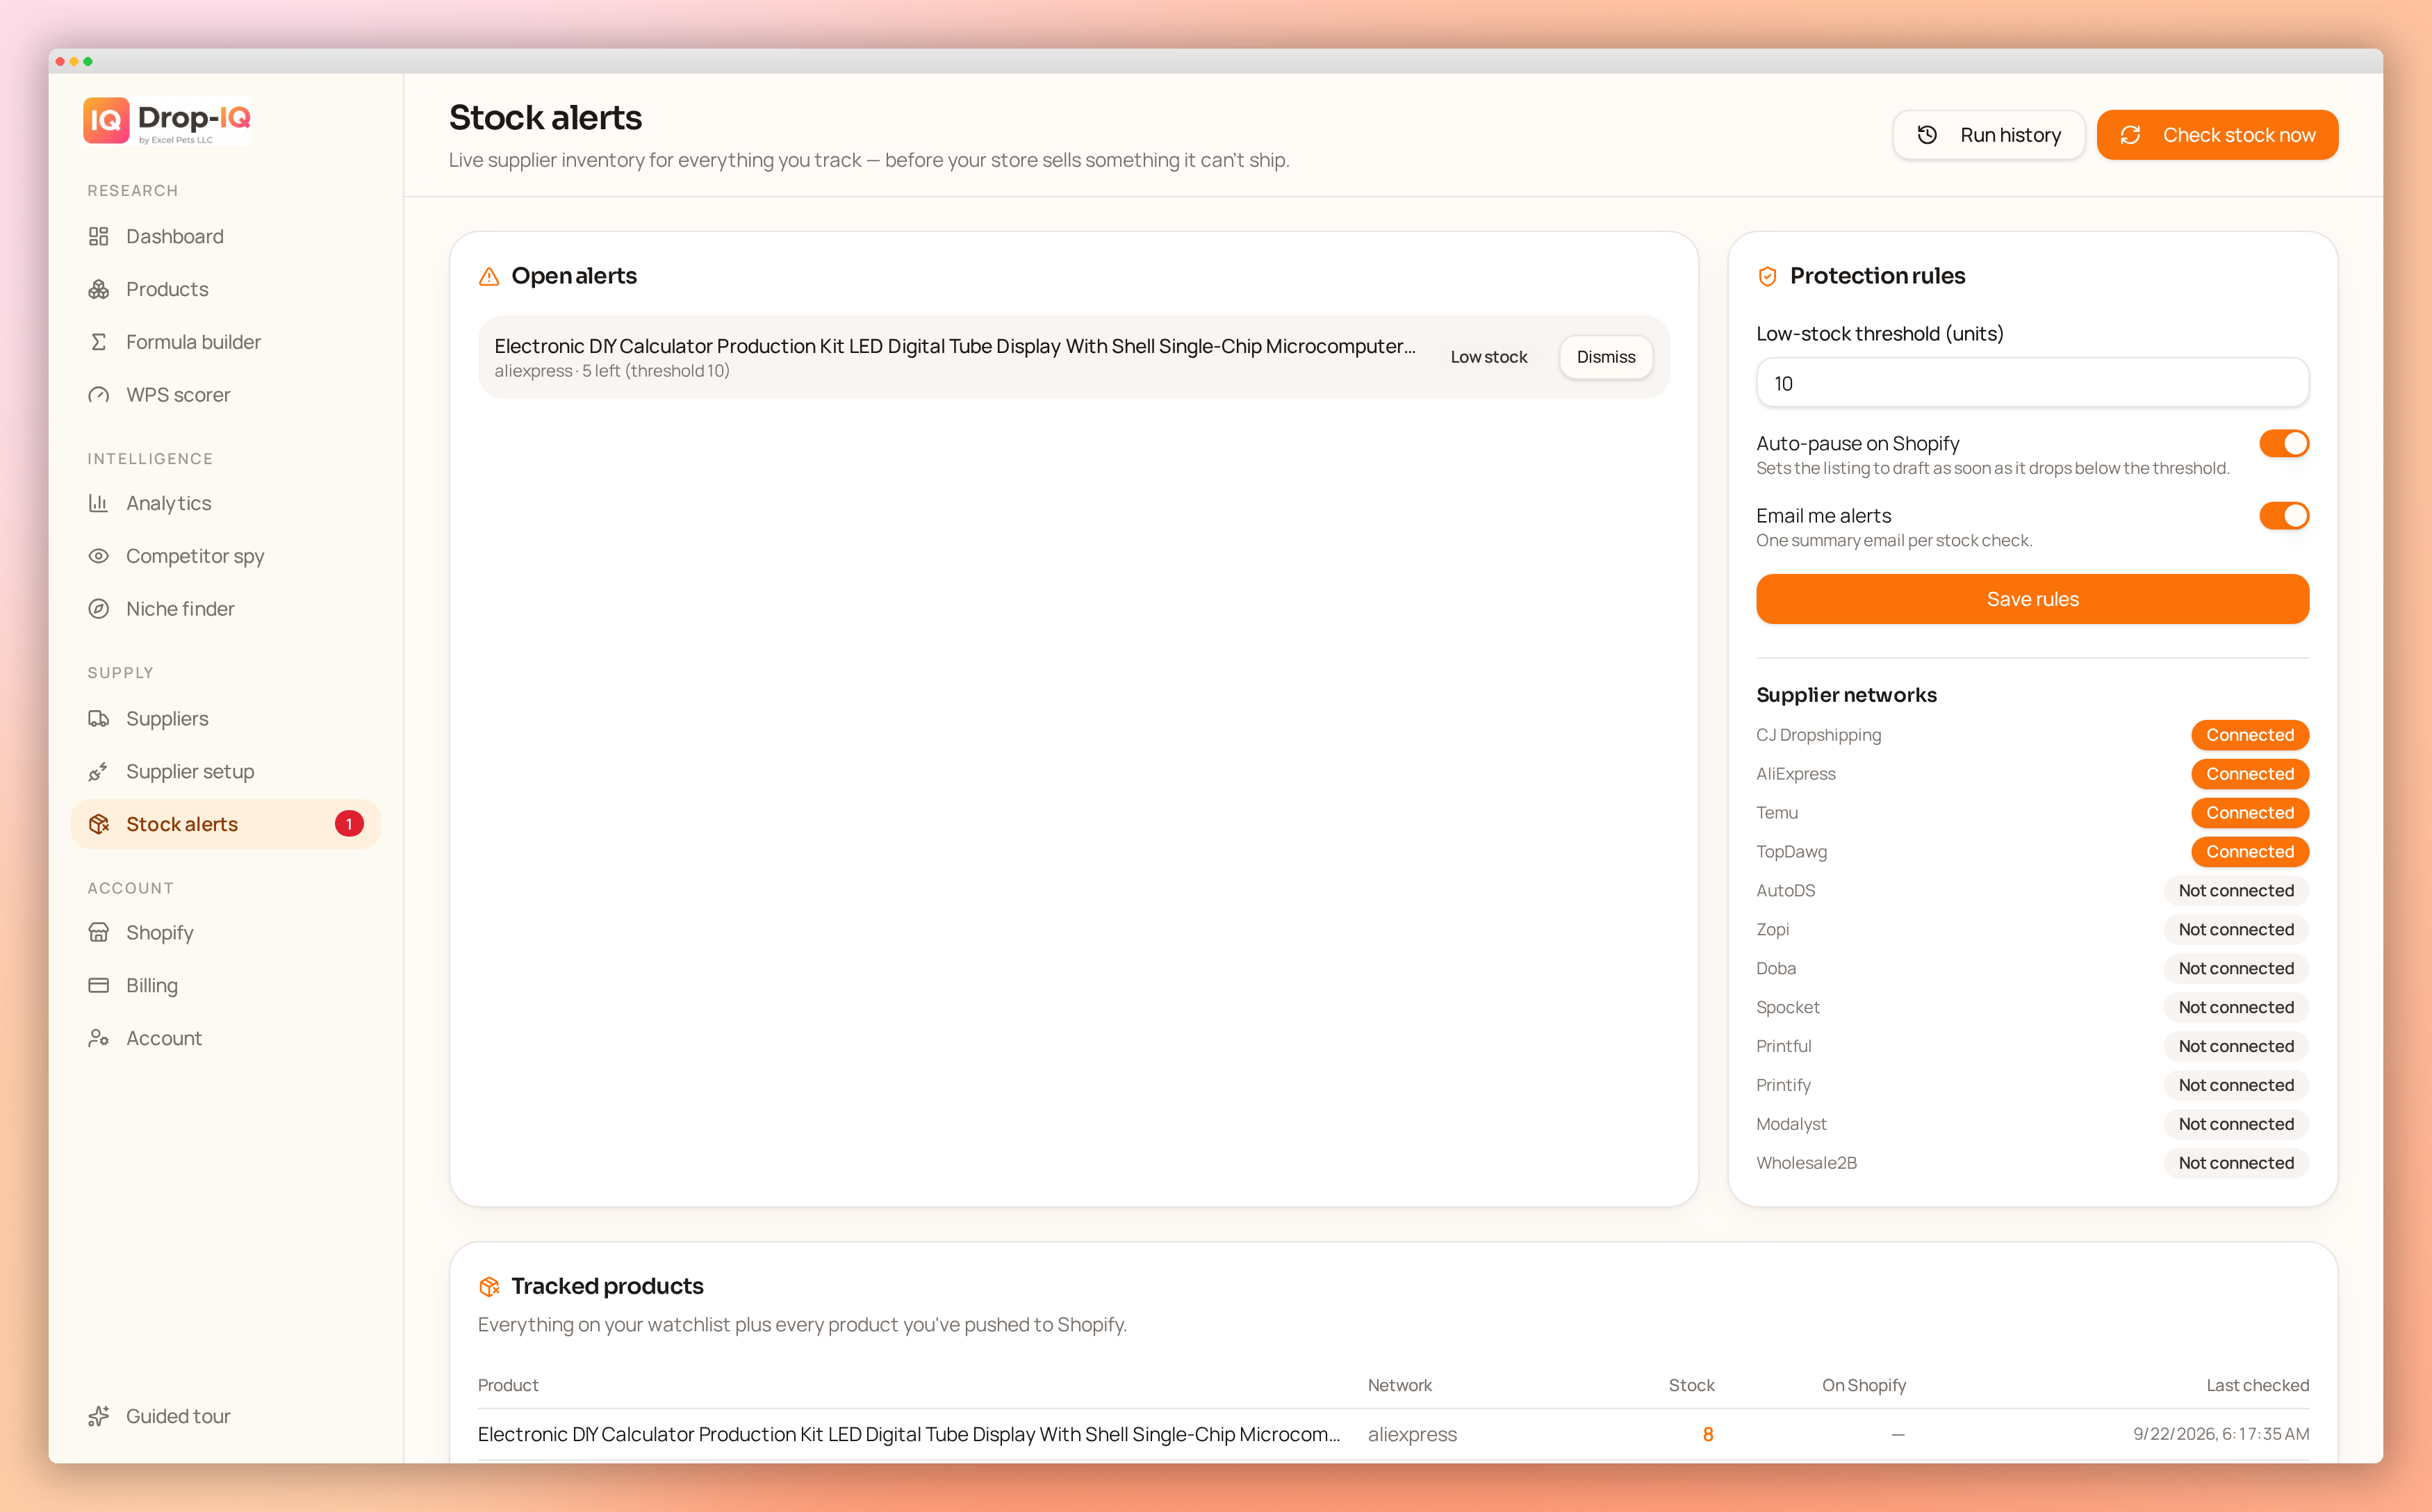The image size is (2432, 1512).
Task: Click Temu's Connected badge
Action: pos(2250,813)
